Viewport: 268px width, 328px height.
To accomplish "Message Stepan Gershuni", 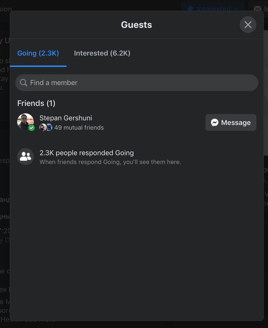I will point(231,122).
